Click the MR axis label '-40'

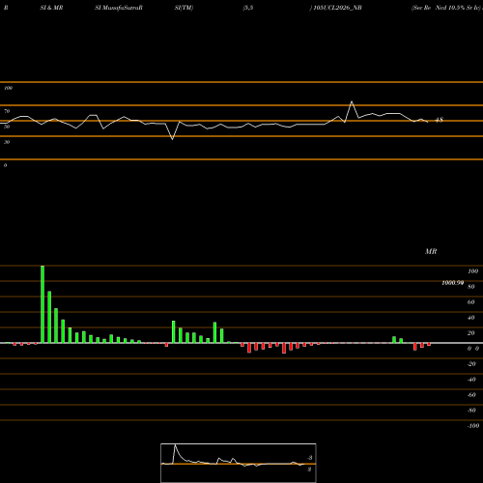[471, 380]
